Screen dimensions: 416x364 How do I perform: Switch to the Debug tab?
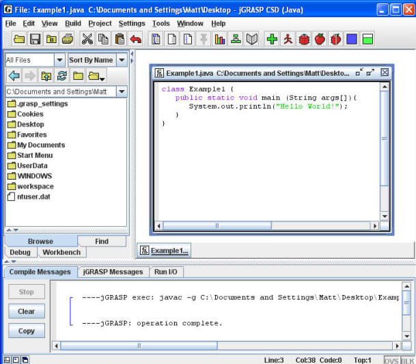pos(20,252)
